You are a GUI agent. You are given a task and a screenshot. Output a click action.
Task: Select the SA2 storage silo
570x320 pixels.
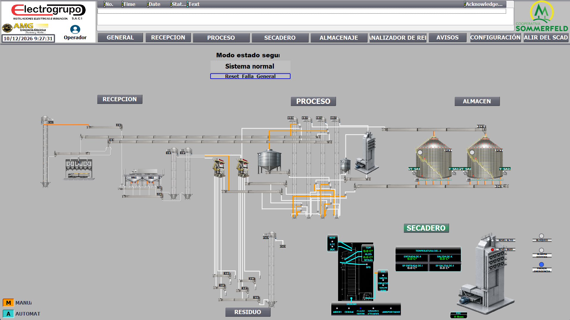tap(485, 158)
